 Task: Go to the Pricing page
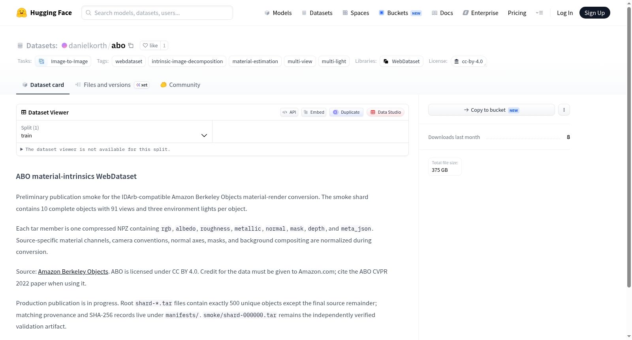(517, 13)
